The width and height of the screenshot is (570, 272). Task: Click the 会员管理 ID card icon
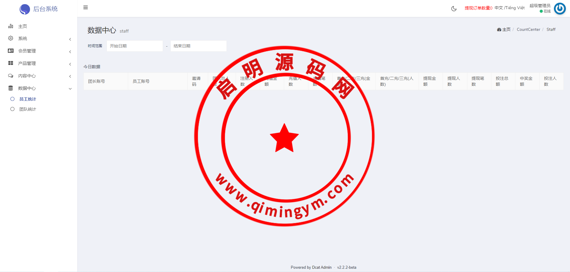[11, 51]
